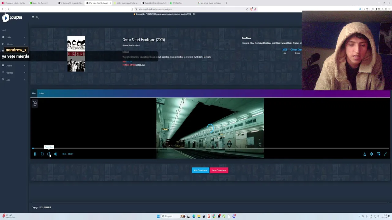Image resolution: width=392 pixels, height=220 pixels.
Task: Open File Explorer from the taskbar
Action: click(199, 216)
